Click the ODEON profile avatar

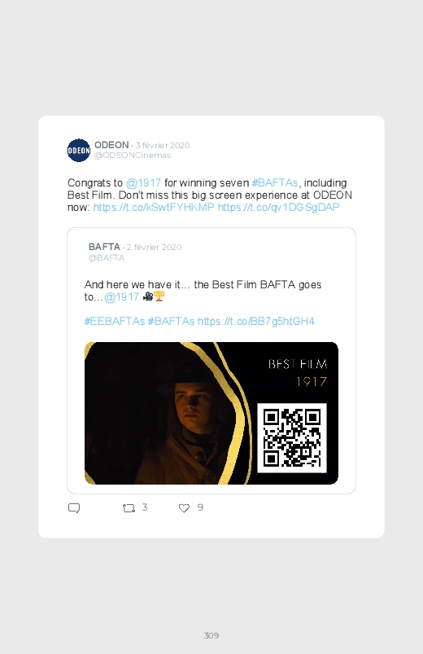click(79, 150)
